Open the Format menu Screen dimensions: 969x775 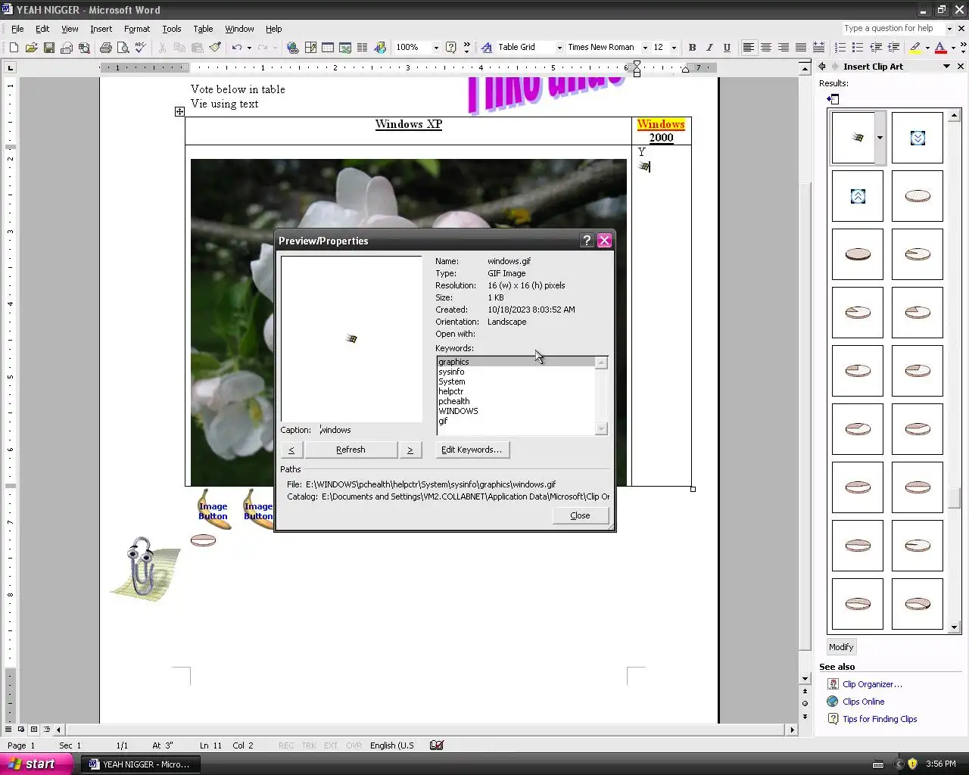(x=137, y=29)
